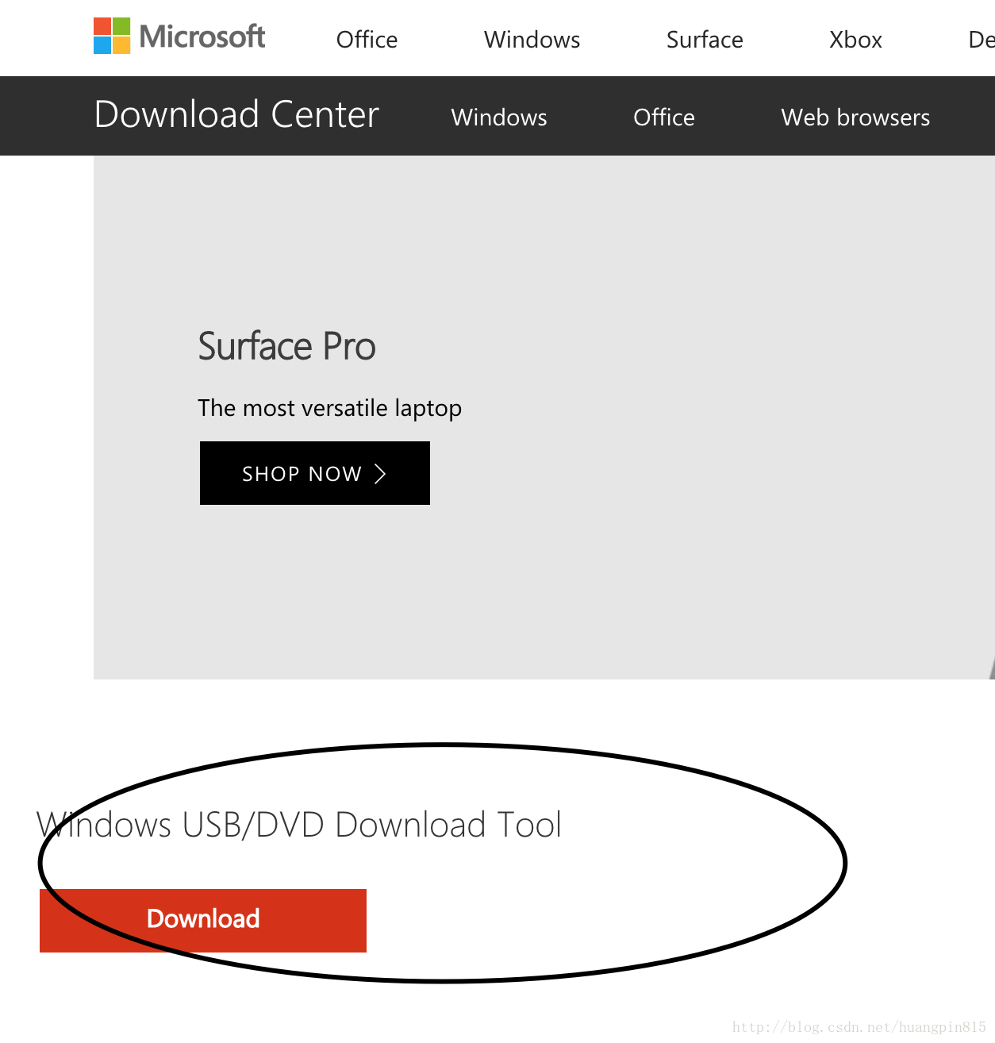Click the Windows USB/DVD Download Tool title

pyautogui.click(x=299, y=825)
